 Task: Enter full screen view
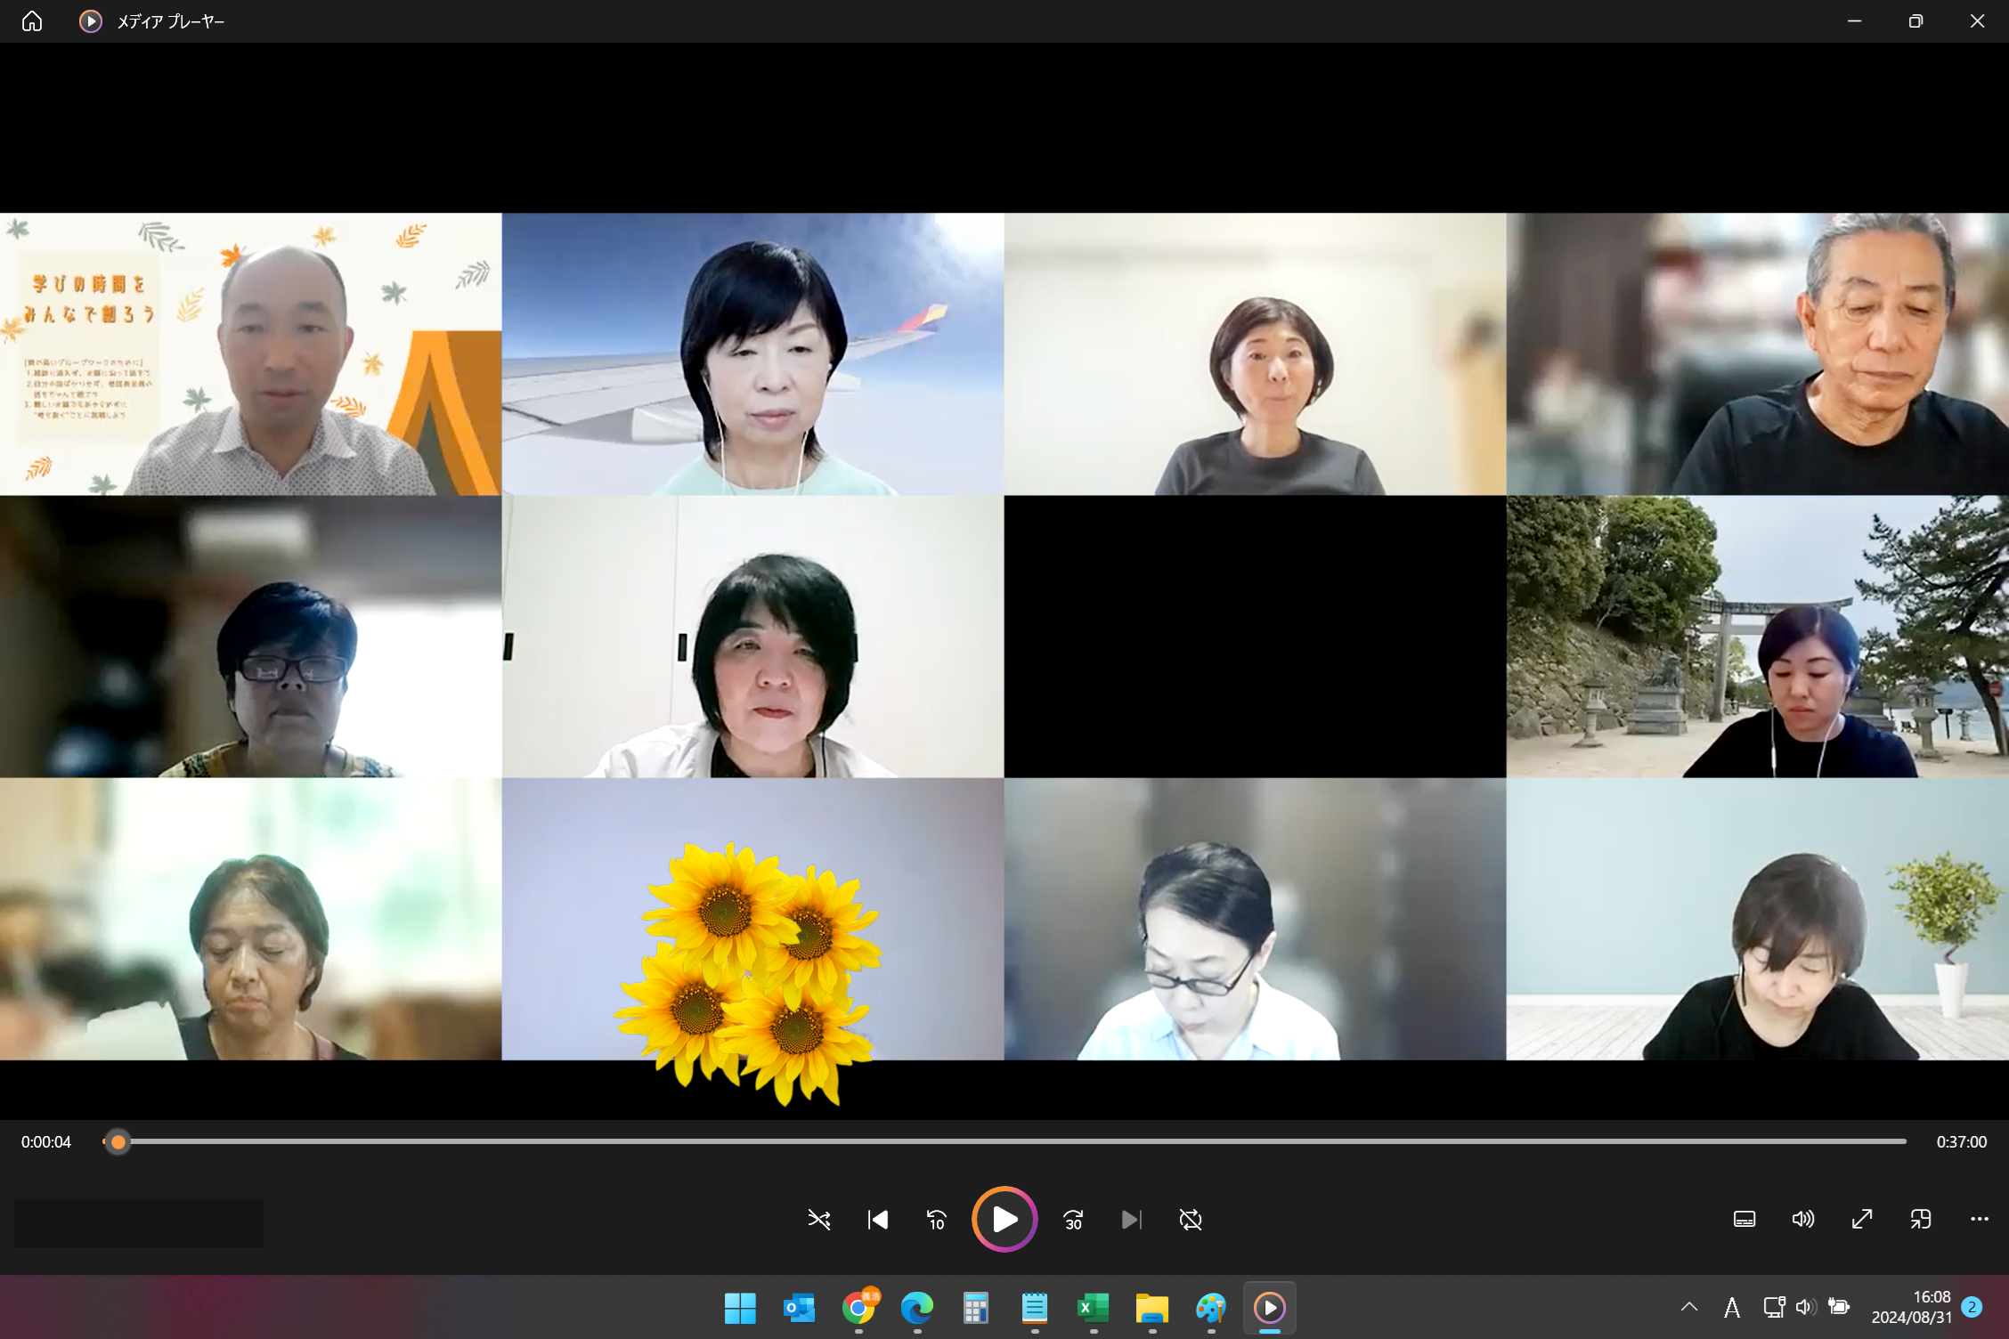pos(1862,1219)
